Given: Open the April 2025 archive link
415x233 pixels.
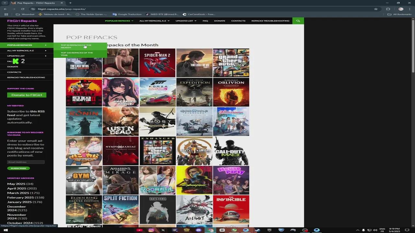Looking at the screenshot, I should (17, 188).
